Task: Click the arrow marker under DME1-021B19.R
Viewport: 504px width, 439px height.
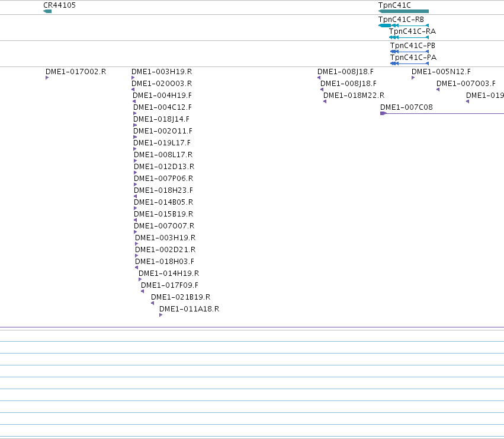Action: point(152,303)
